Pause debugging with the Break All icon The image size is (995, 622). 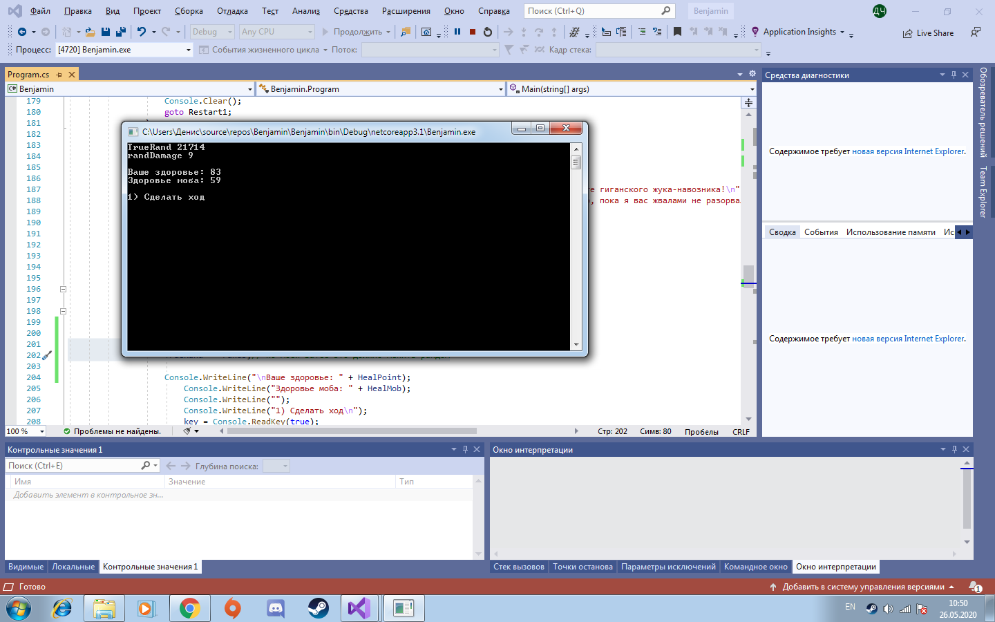pos(457,32)
